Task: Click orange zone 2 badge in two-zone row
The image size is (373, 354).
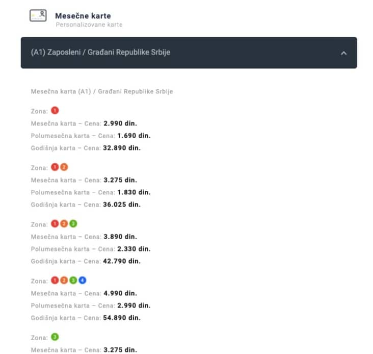Action: (64, 167)
